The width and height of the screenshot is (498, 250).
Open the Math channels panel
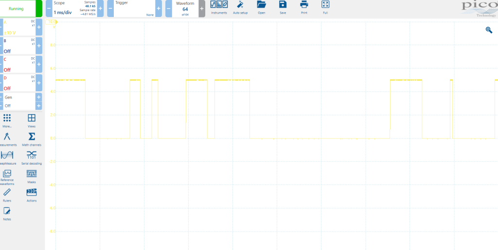click(32, 138)
